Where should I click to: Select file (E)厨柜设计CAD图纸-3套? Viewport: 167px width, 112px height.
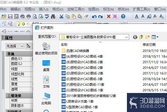(x=82, y=79)
